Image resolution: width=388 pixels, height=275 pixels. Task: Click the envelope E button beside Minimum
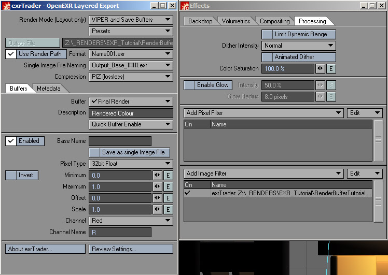[x=168, y=176]
